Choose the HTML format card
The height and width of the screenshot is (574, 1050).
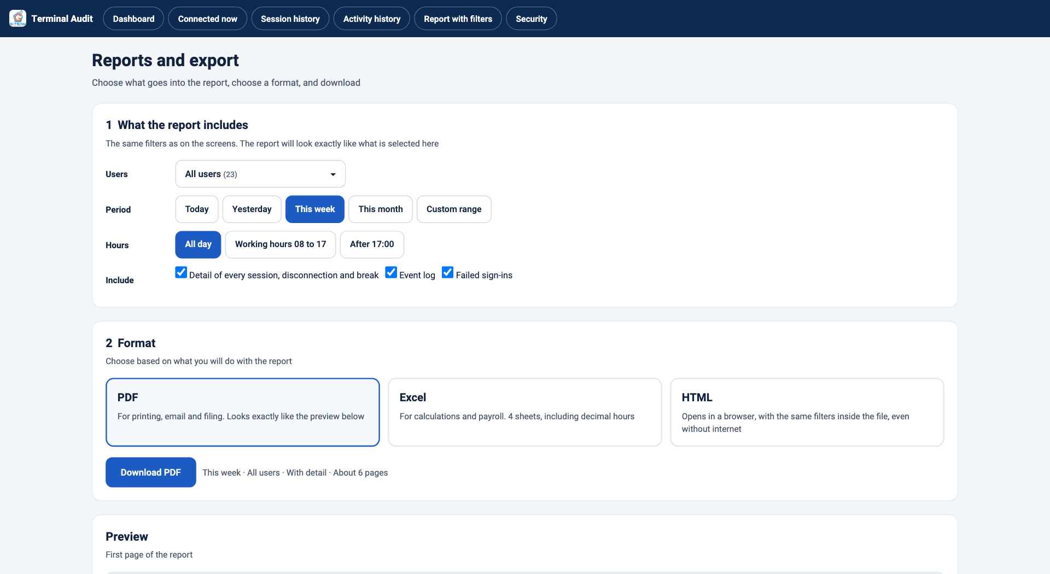click(x=807, y=412)
